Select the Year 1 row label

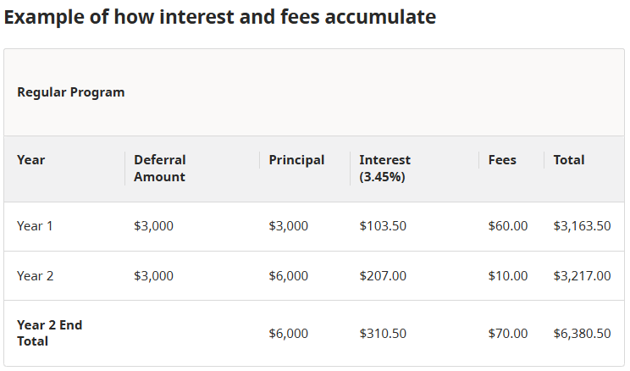pos(35,226)
